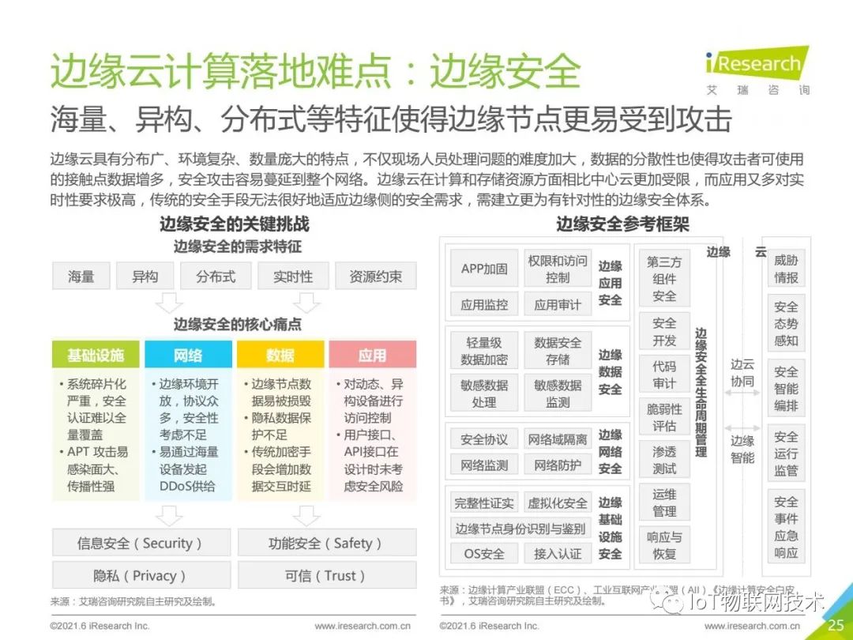Click the 接入认证 box

(558, 553)
